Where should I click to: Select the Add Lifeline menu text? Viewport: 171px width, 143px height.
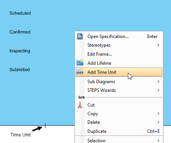pos(99,63)
